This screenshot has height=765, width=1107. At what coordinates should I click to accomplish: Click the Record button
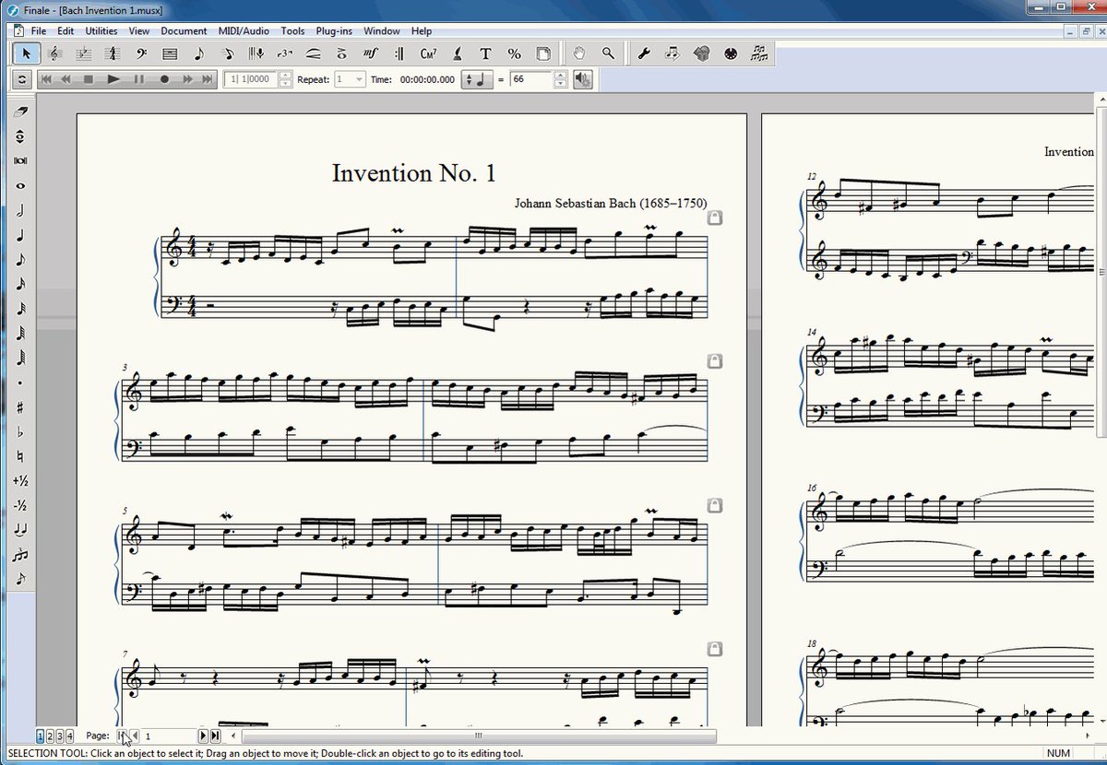pos(164,79)
